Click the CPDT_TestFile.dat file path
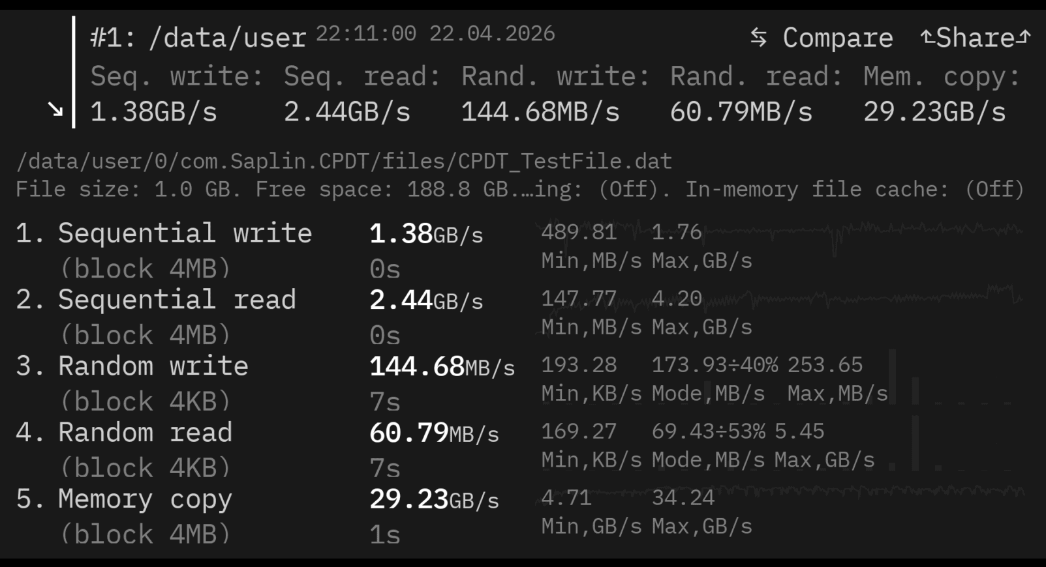This screenshot has width=1046, height=567. point(344,161)
